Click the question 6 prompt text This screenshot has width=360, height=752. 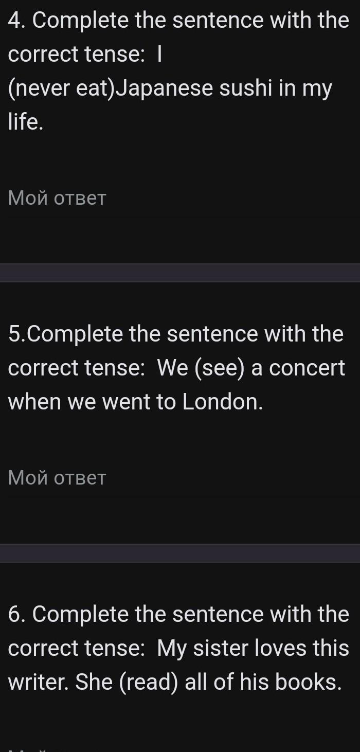(178, 648)
